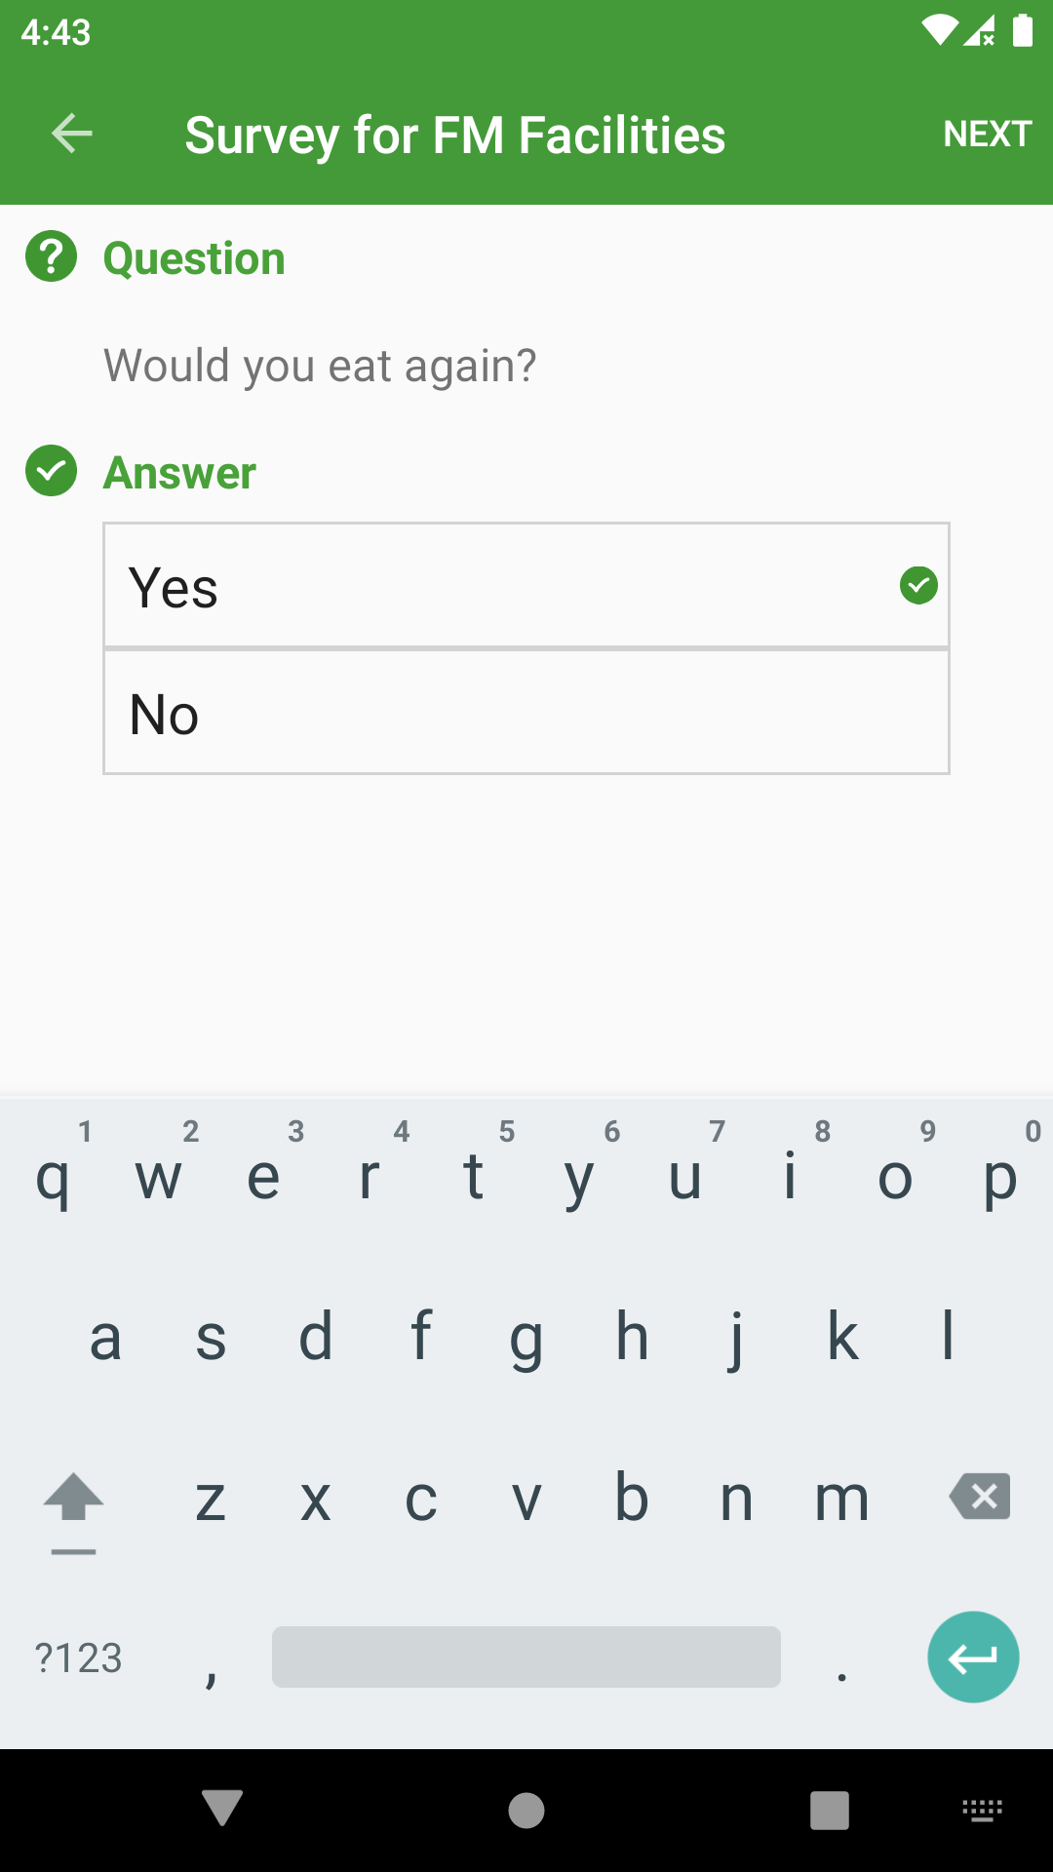Tap the teal Enter key
The image size is (1053, 1872).
point(972,1657)
